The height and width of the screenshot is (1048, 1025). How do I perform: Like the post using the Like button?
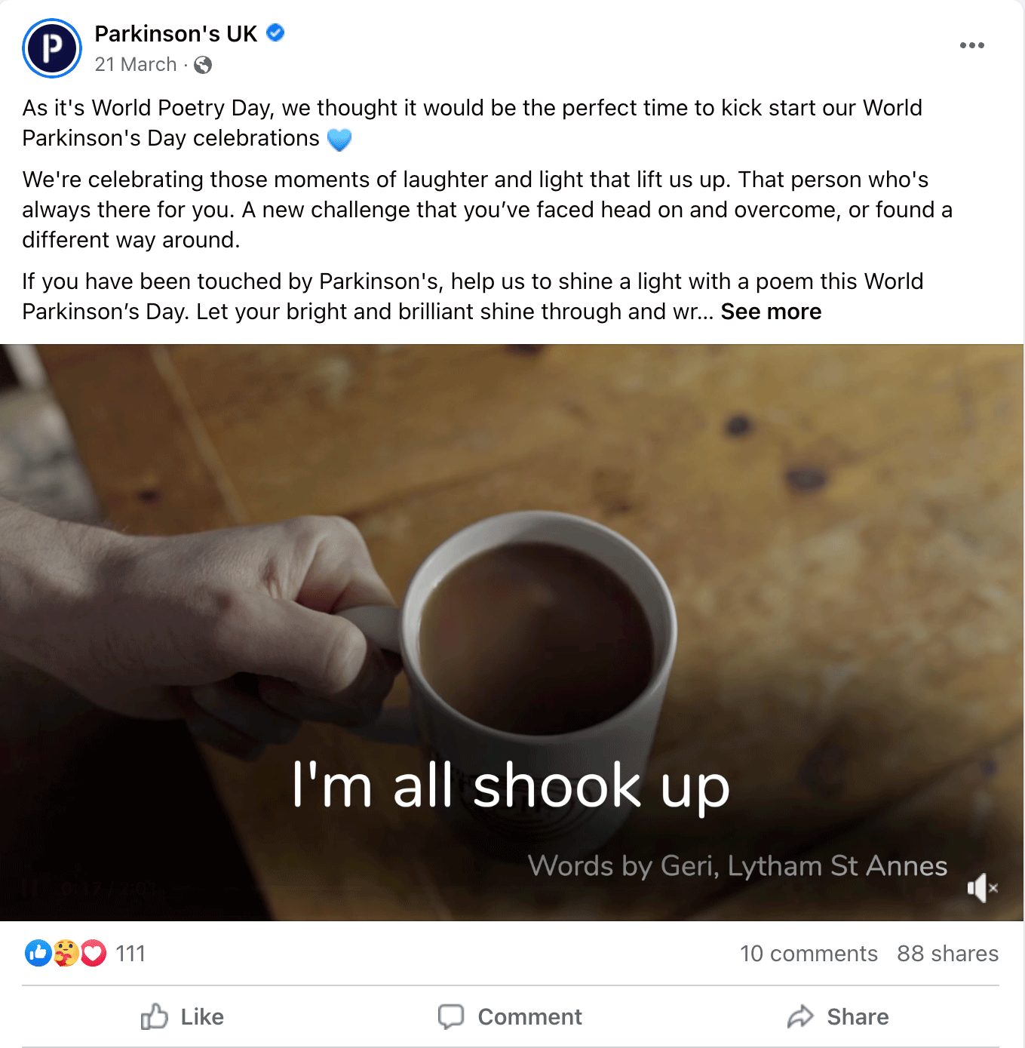(183, 1017)
